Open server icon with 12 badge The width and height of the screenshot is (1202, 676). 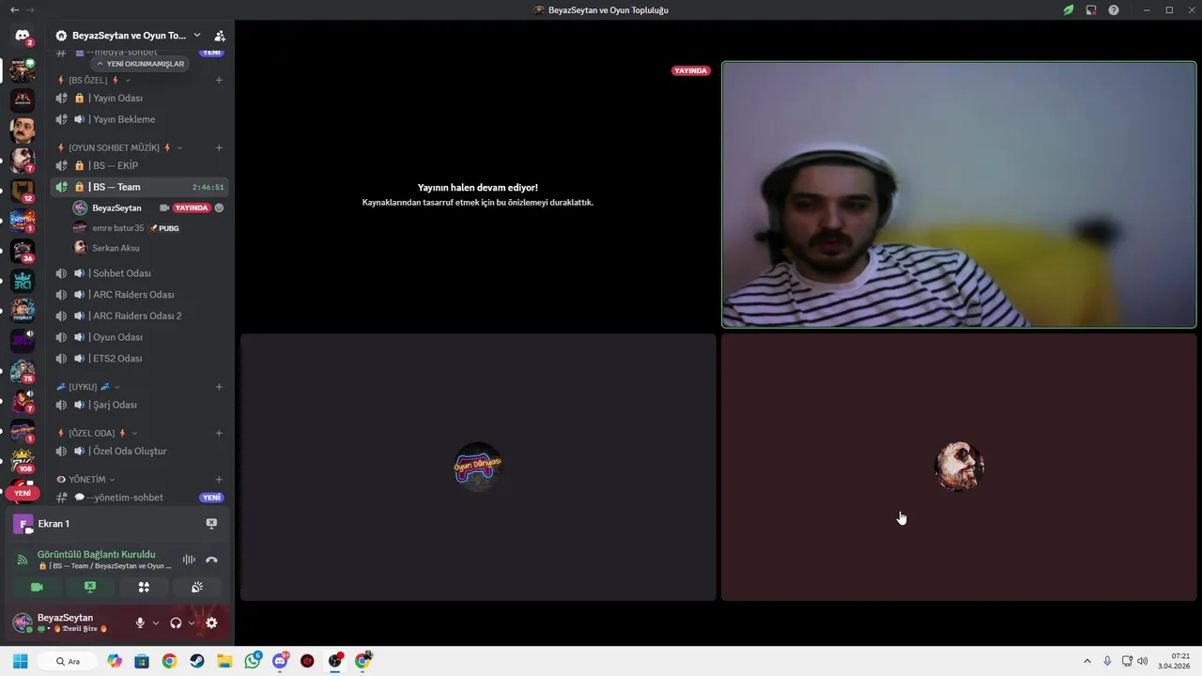[x=23, y=191]
